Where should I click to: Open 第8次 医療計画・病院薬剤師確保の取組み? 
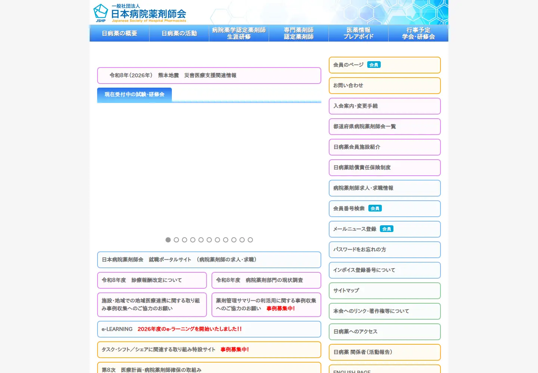[x=209, y=368]
